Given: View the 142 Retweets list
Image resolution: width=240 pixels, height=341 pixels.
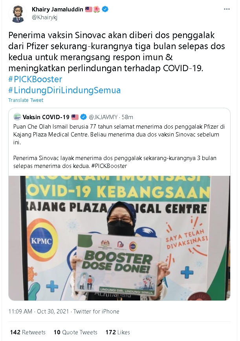Looking at the screenshot, I should click(x=28, y=332).
